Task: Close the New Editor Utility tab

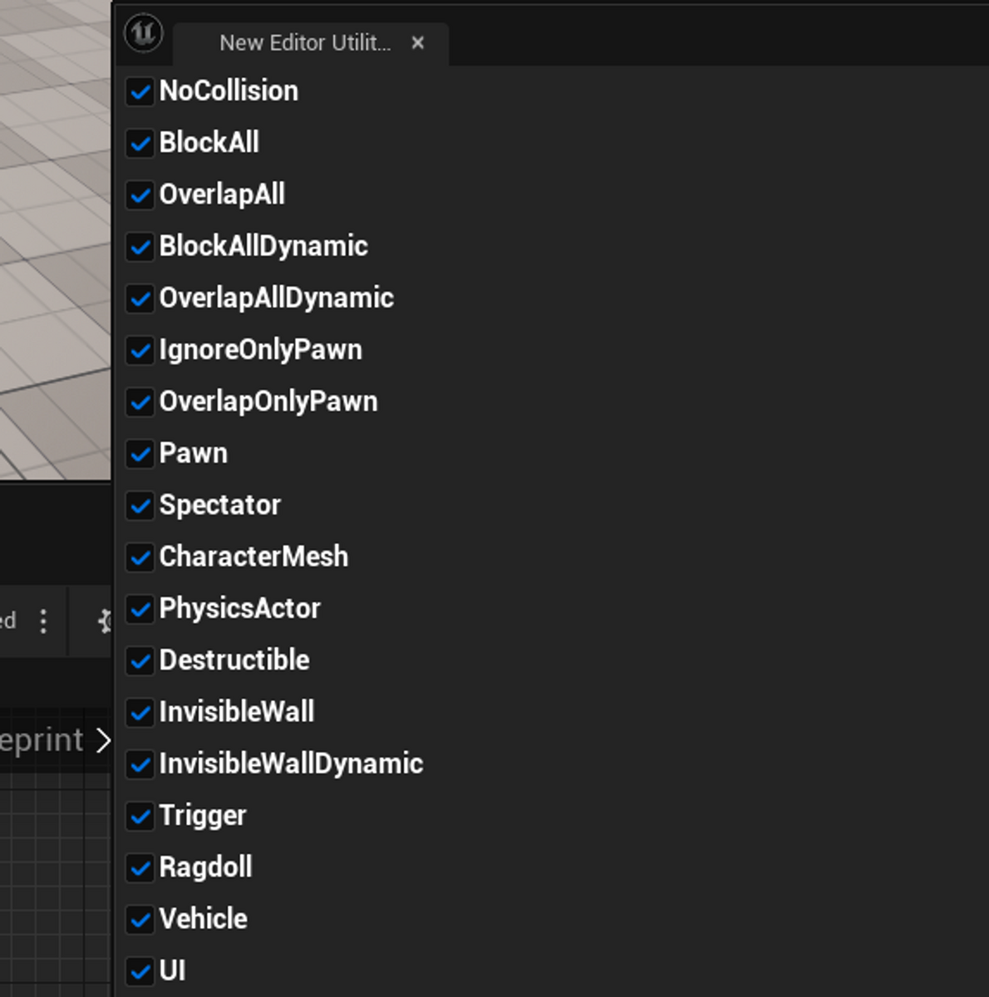Action: point(418,43)
